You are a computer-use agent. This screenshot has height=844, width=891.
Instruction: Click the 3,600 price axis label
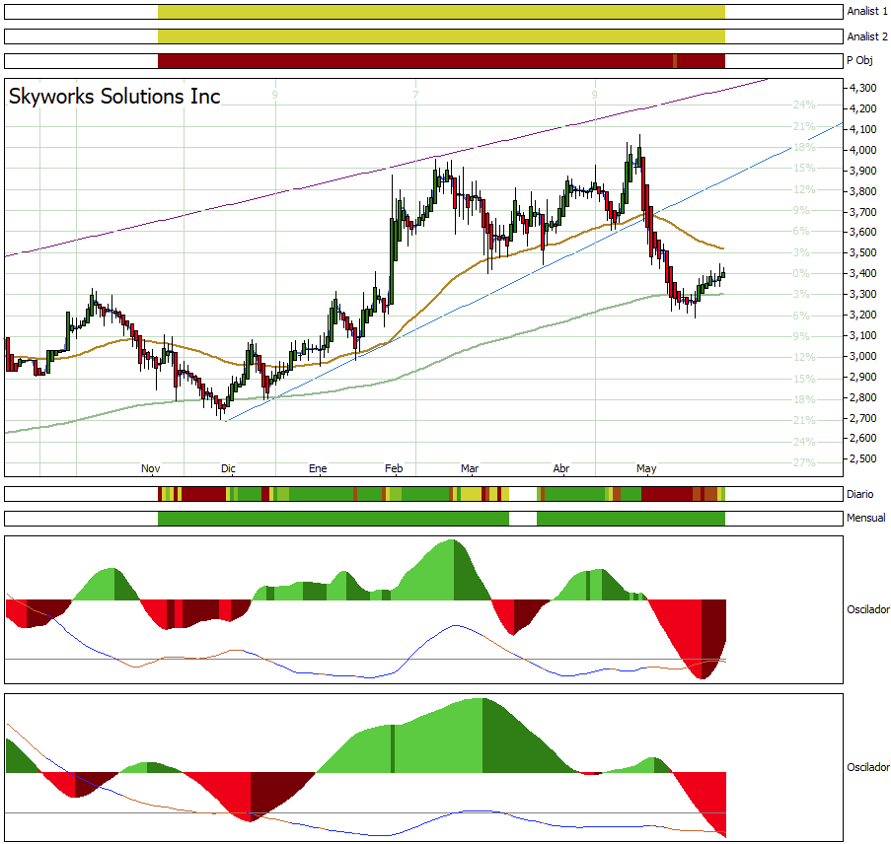(x=863, y=232)
